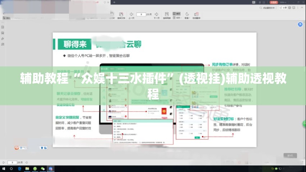This screenshot has height=172, width=306.
Task: Toggle the 中 Chinese input mode indicator
Action: (21, 148)
